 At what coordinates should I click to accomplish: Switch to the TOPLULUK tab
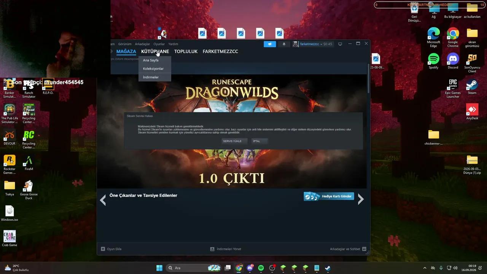click(x=186, y=51)
